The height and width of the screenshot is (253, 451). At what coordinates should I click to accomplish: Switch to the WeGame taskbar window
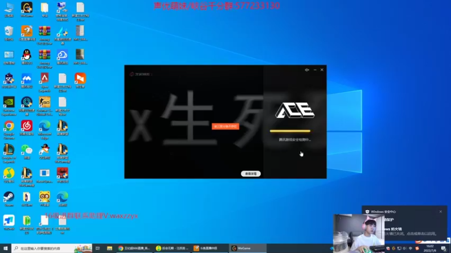[247, 248]
